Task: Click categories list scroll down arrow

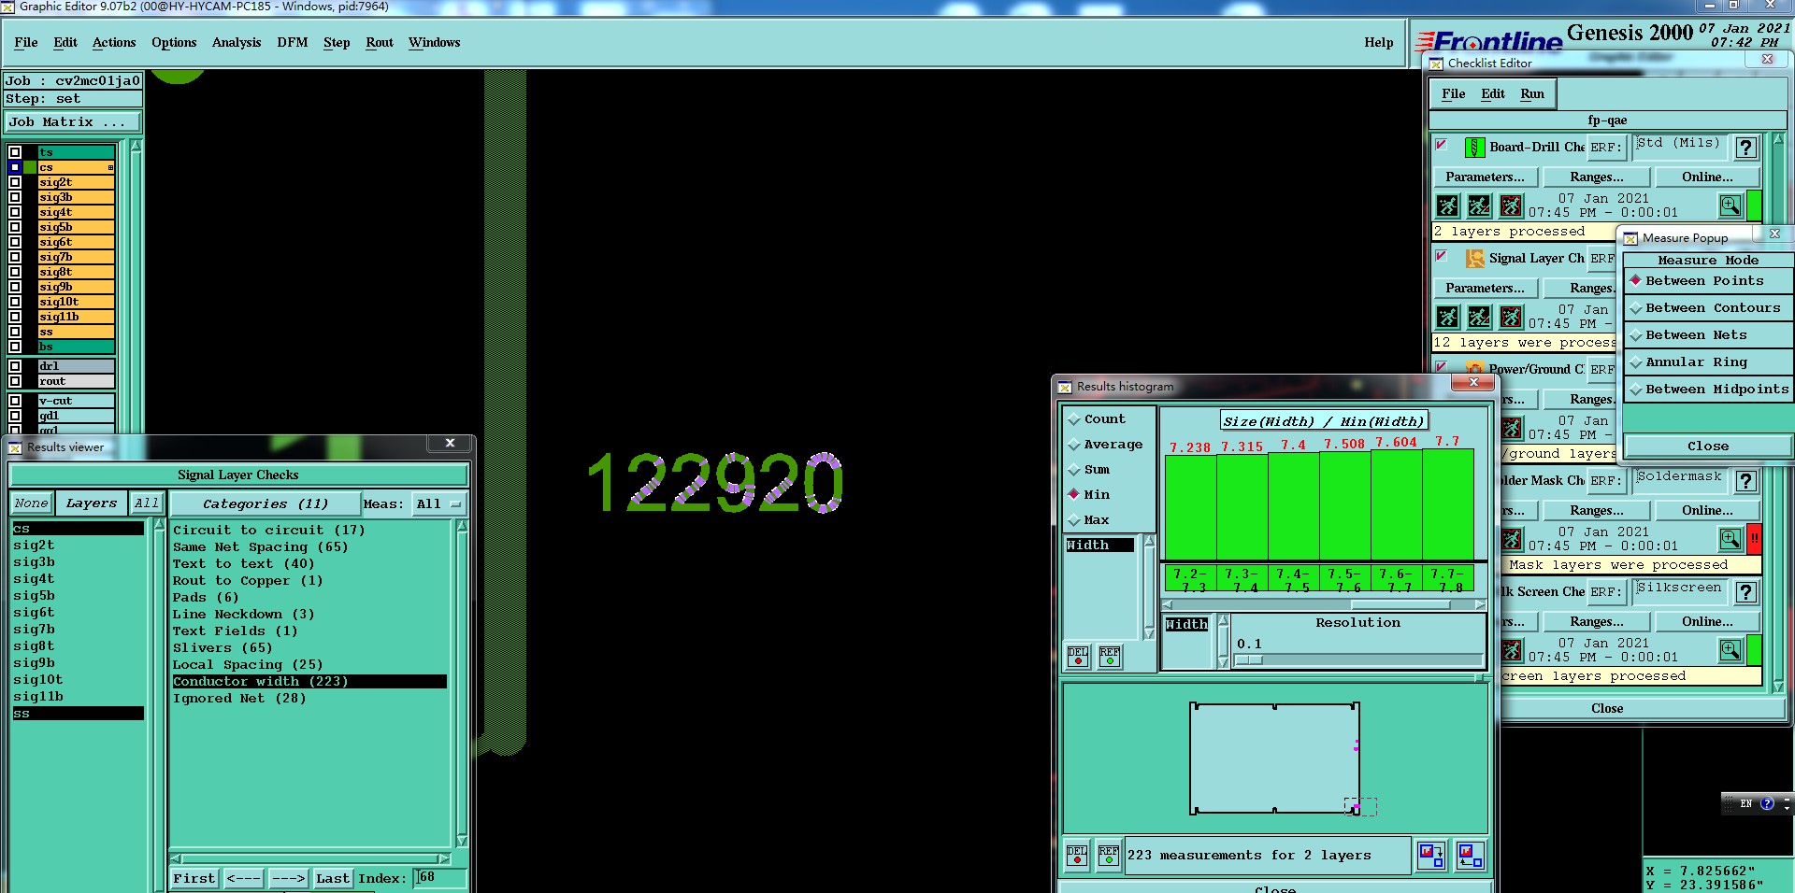Action: 462,841
